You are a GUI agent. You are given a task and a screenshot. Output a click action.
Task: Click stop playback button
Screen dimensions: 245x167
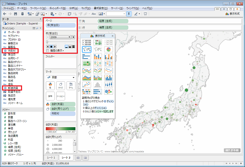point(51,46)
